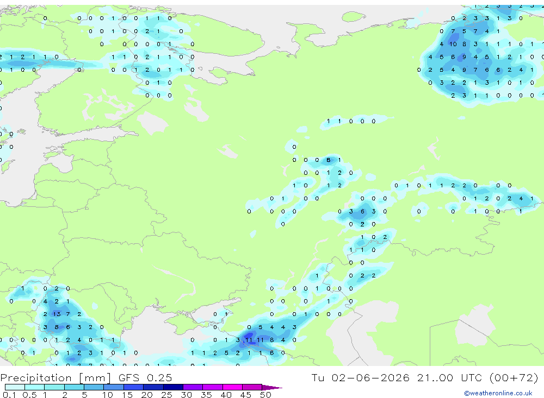Click the "(00+72)" forecast hour text
The height and width of the screenshot is (398, 544).
tap(514, 377)
